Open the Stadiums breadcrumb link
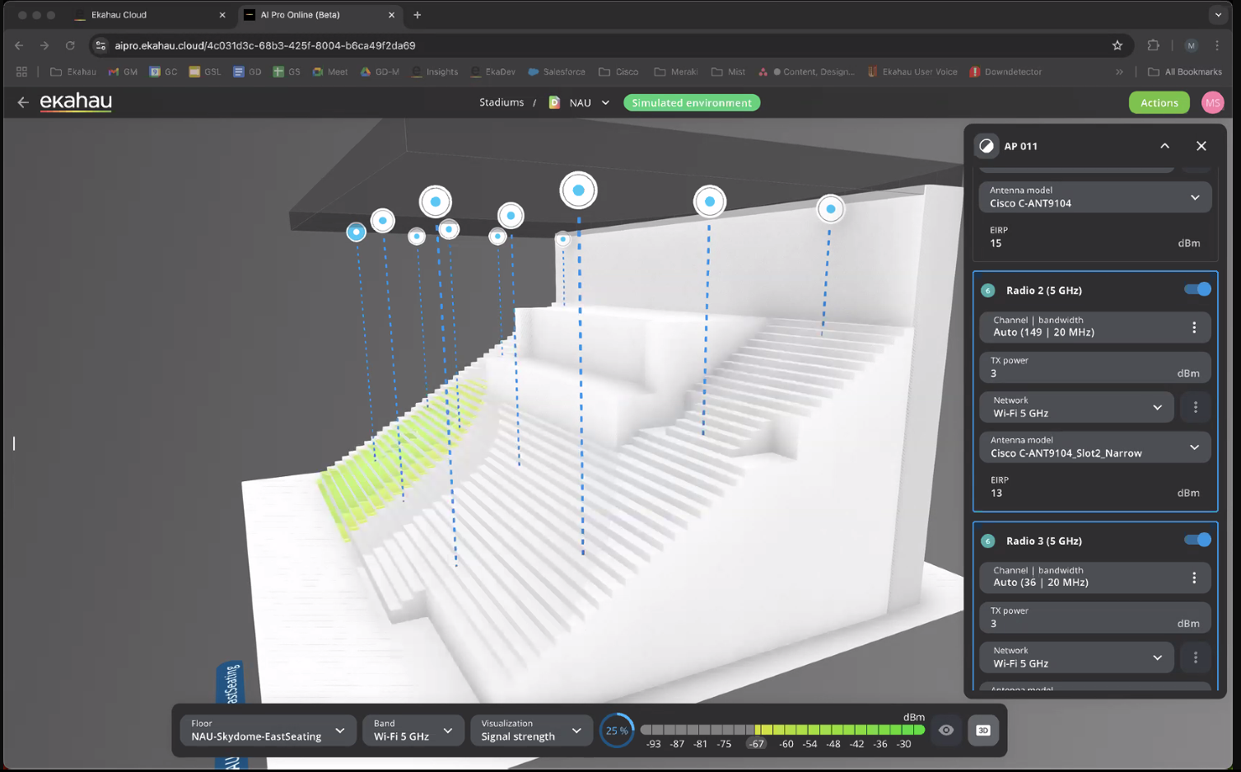This screenshot has height=772, width=1241. pyautogui.click(x=502, y=102)
